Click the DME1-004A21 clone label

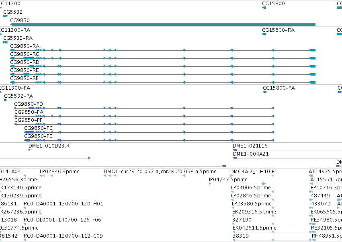click(251, 154)
